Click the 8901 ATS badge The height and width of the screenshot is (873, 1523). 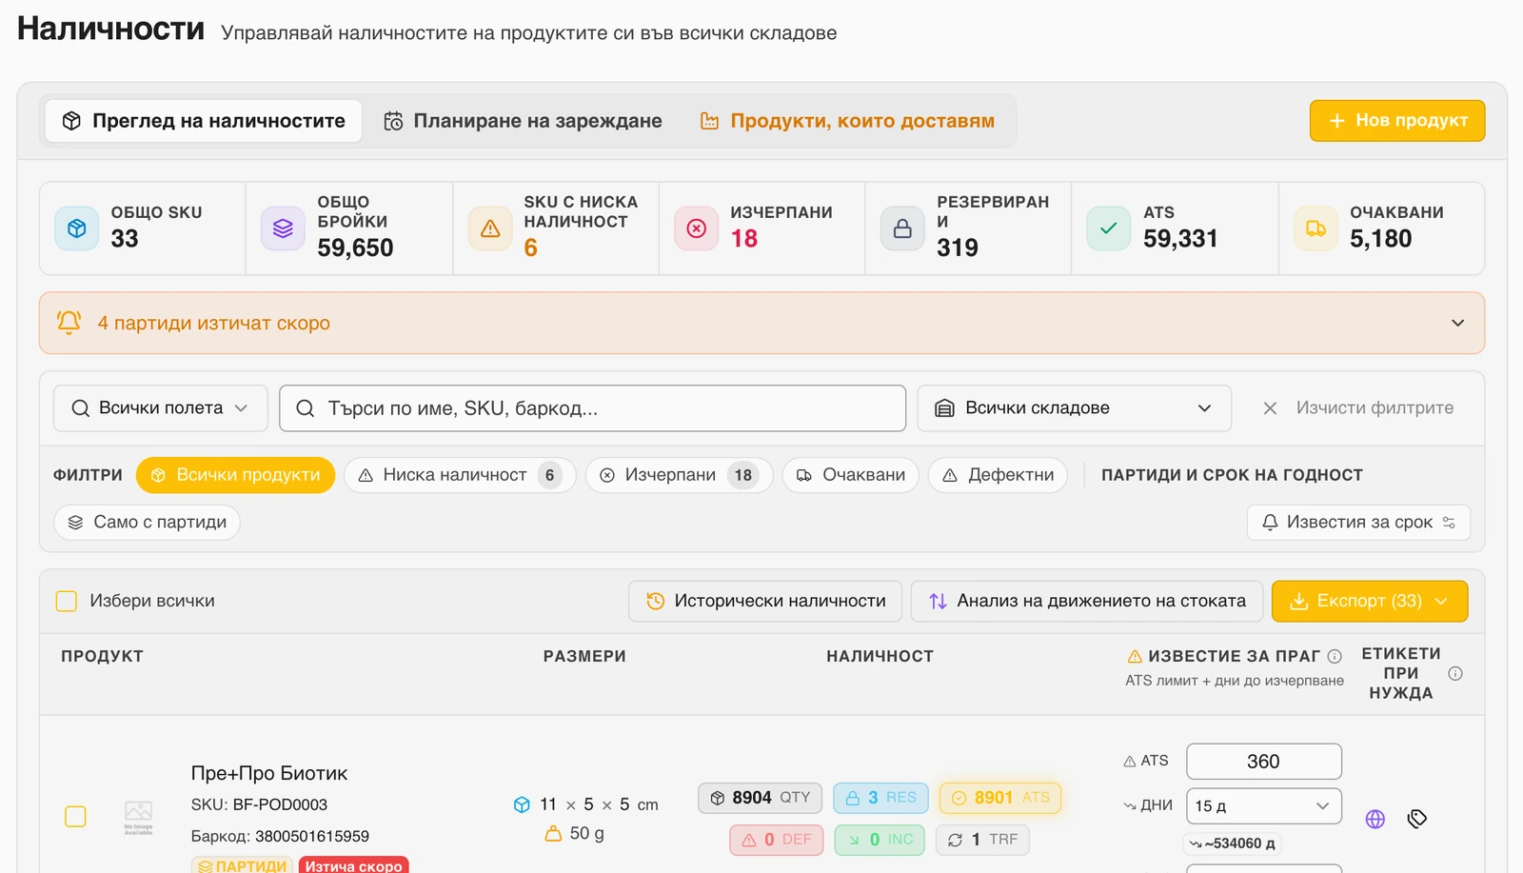1000,798
